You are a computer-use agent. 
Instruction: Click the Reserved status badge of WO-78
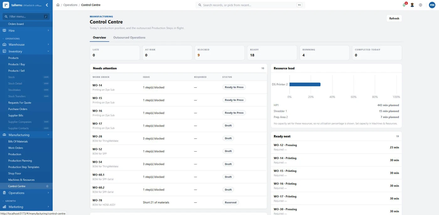pos(230,202)
